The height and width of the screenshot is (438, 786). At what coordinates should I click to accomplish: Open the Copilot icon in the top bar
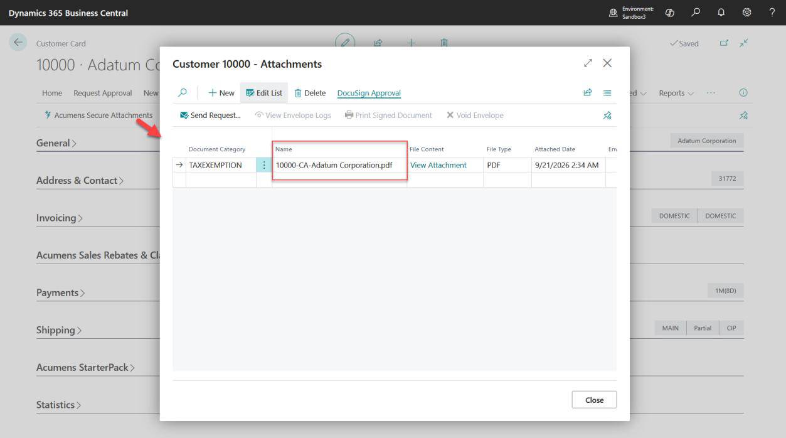[670, 13]
